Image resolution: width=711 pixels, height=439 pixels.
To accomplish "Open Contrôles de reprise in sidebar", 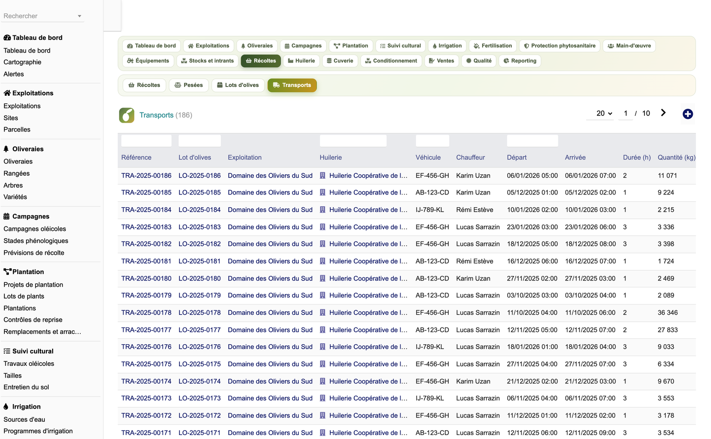I will pyautogui.click(x=33, y=320).
